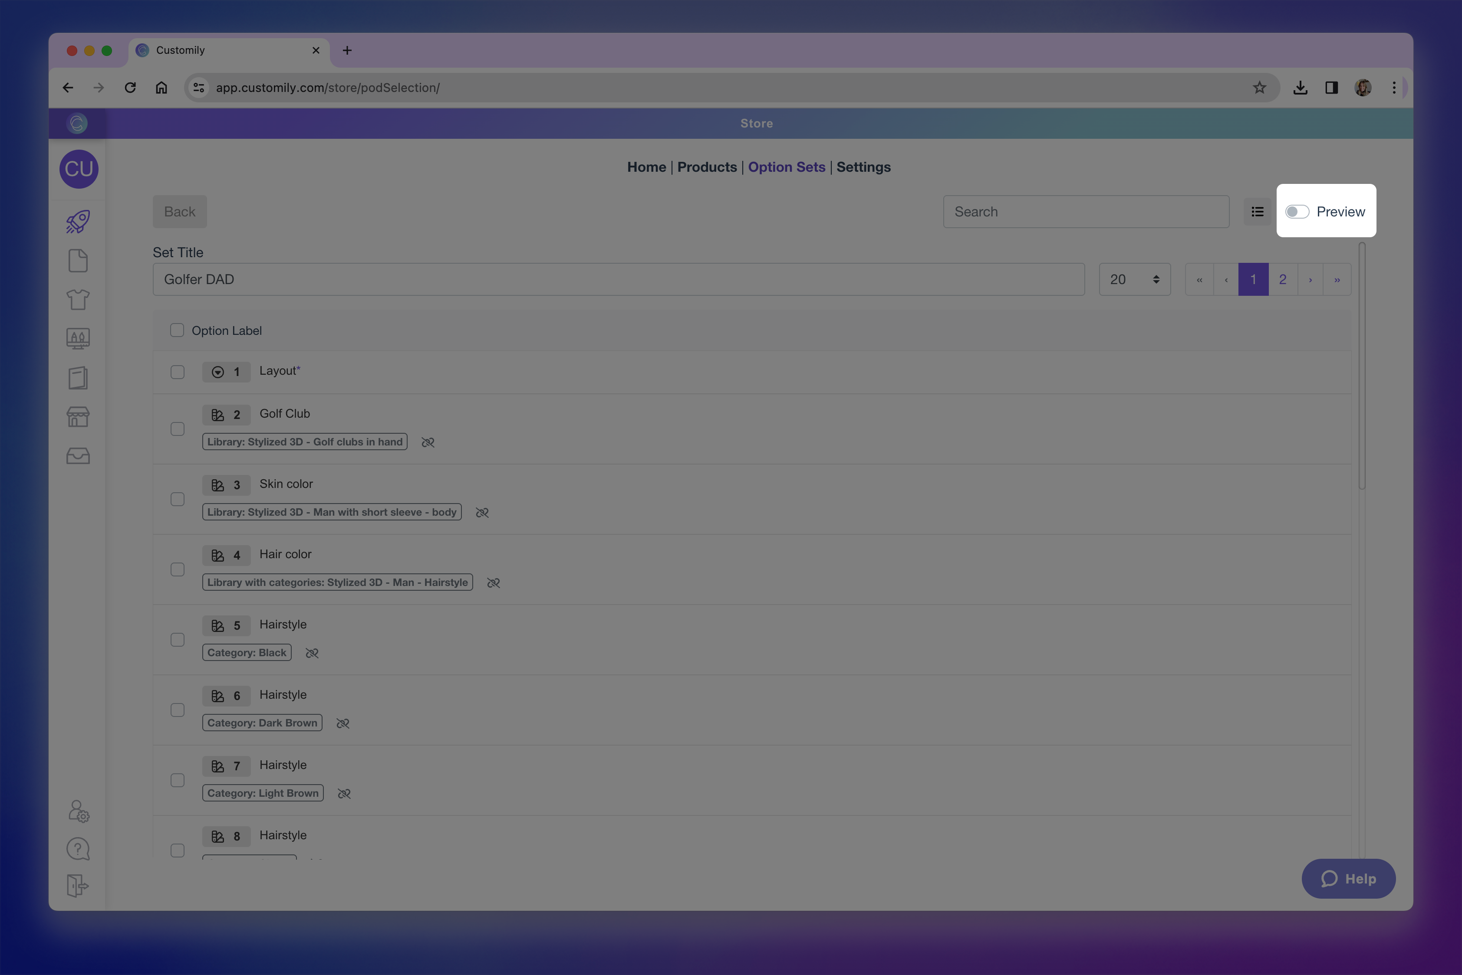
Task: Click unlink icon next to Category: Black
Action: coord(312,653)
